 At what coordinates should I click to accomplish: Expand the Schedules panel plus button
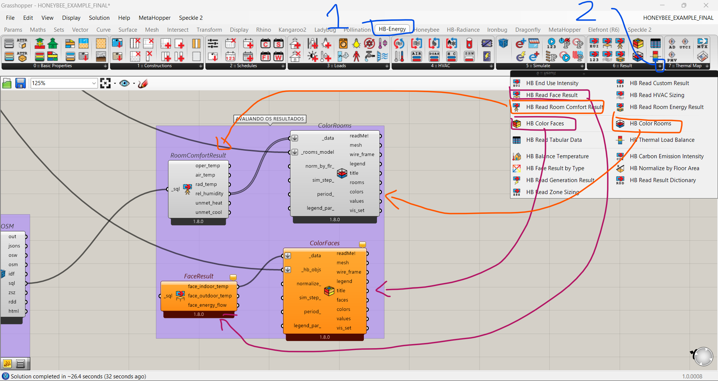(x=283, y=66)
